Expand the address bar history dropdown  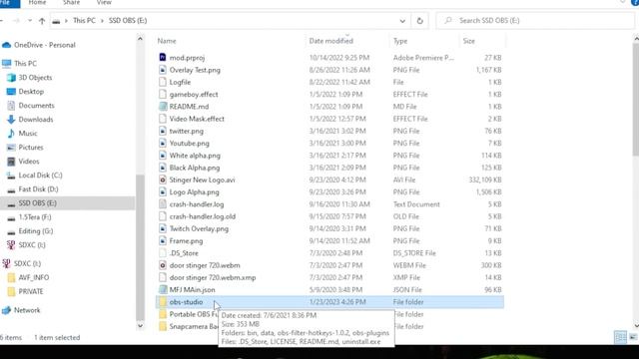coord(402,21)
